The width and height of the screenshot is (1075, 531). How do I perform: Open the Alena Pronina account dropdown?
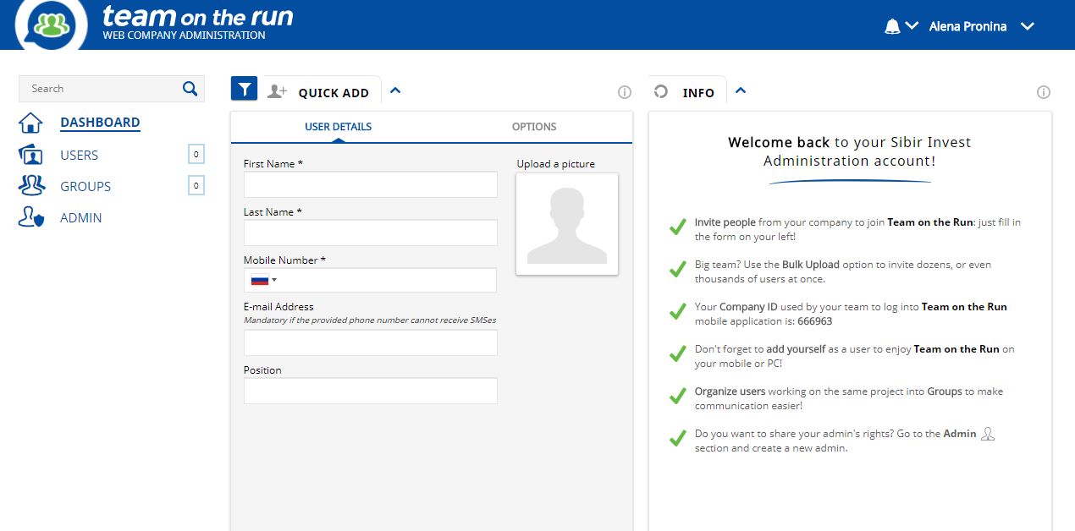click(1028, 26)
